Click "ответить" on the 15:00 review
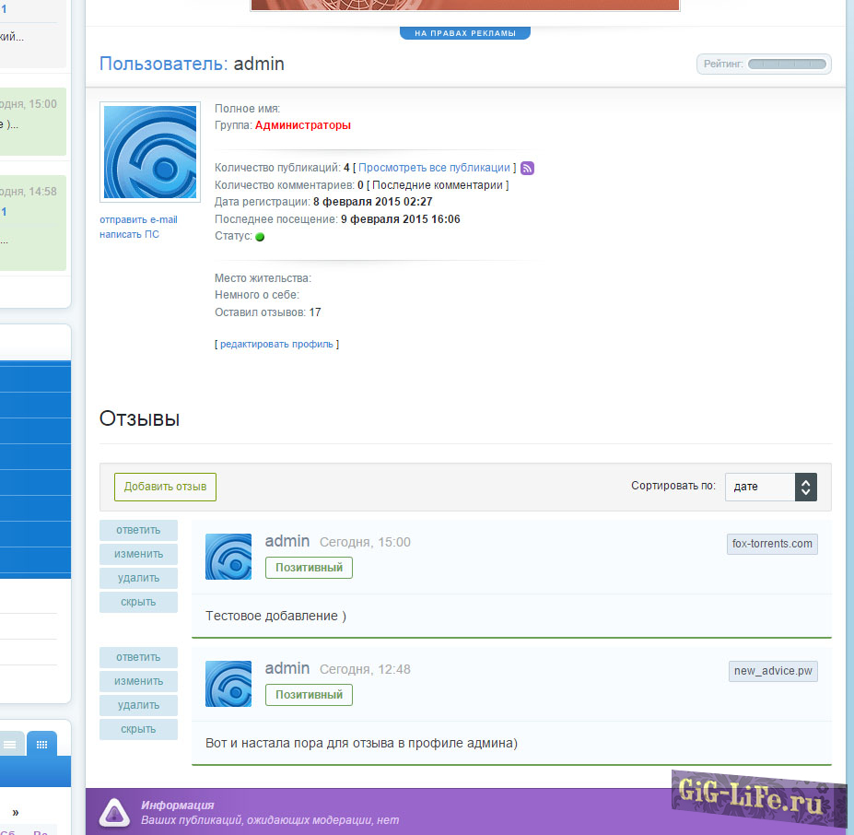 tap(138, 530)
